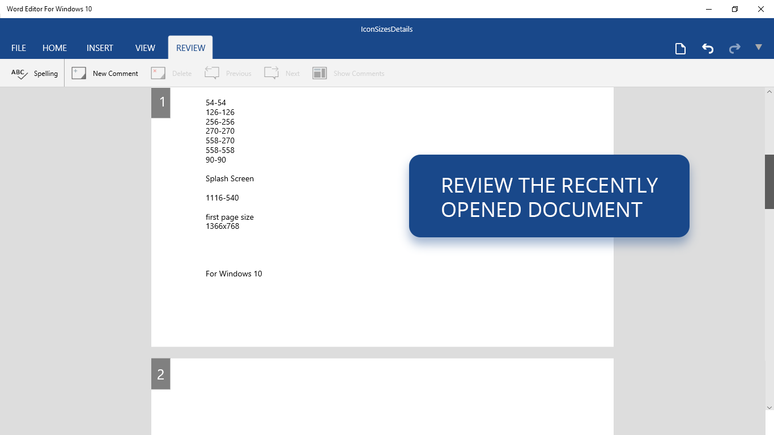Click page 1 number marker
This screenshot has height=435, width=774.
pyautogui.click(x=161, y=103)
